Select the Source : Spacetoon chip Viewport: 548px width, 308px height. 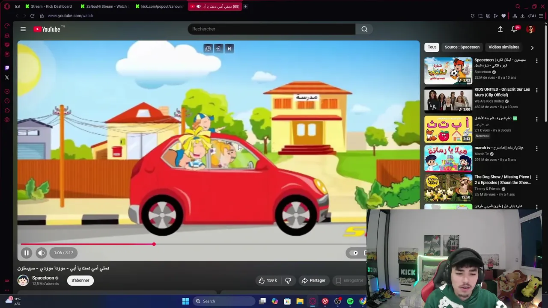[462, 47]
